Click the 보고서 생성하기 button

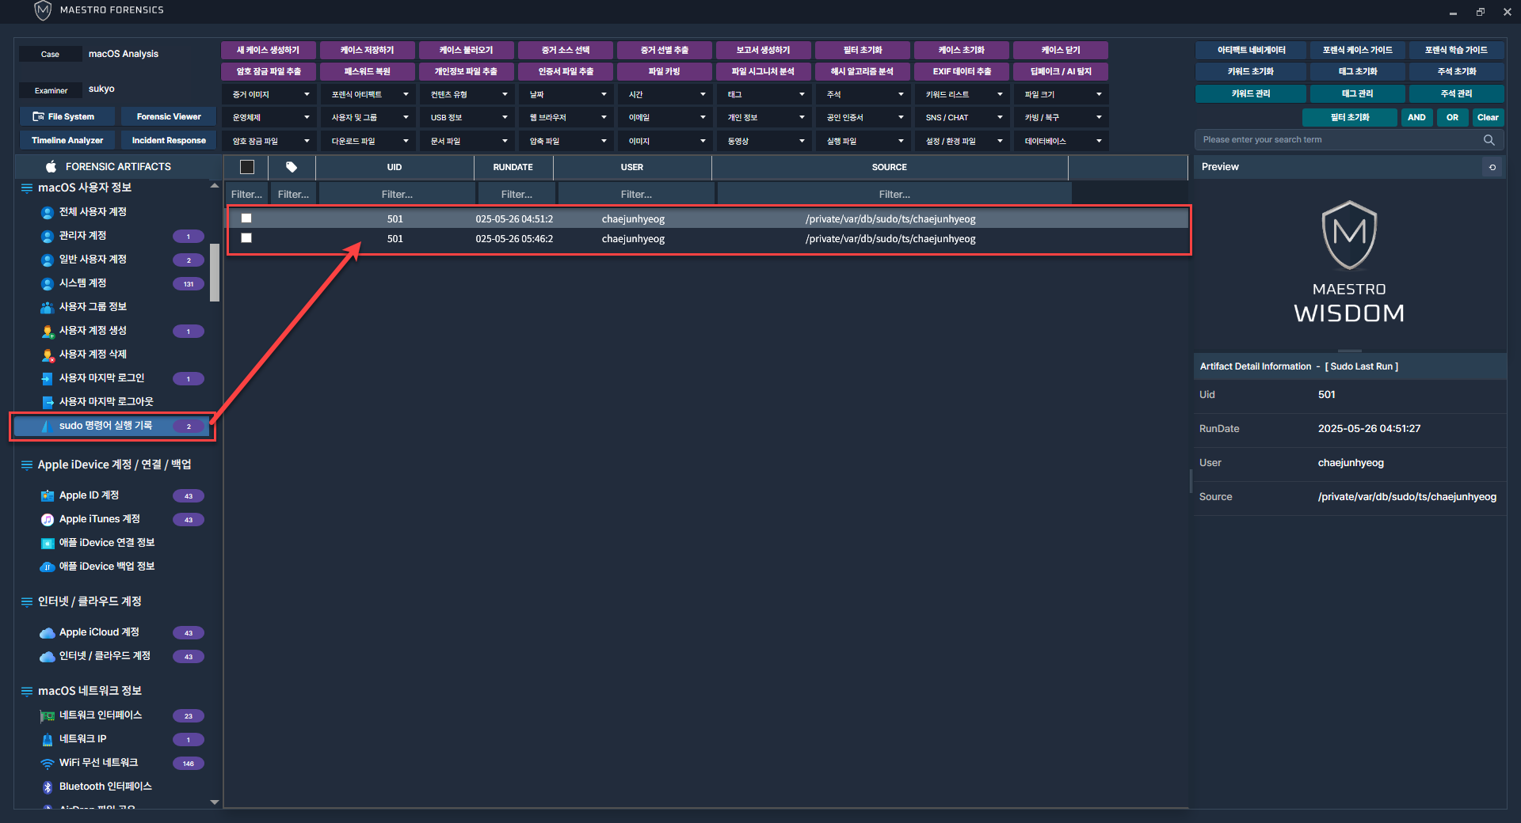(x=763, y=50)
